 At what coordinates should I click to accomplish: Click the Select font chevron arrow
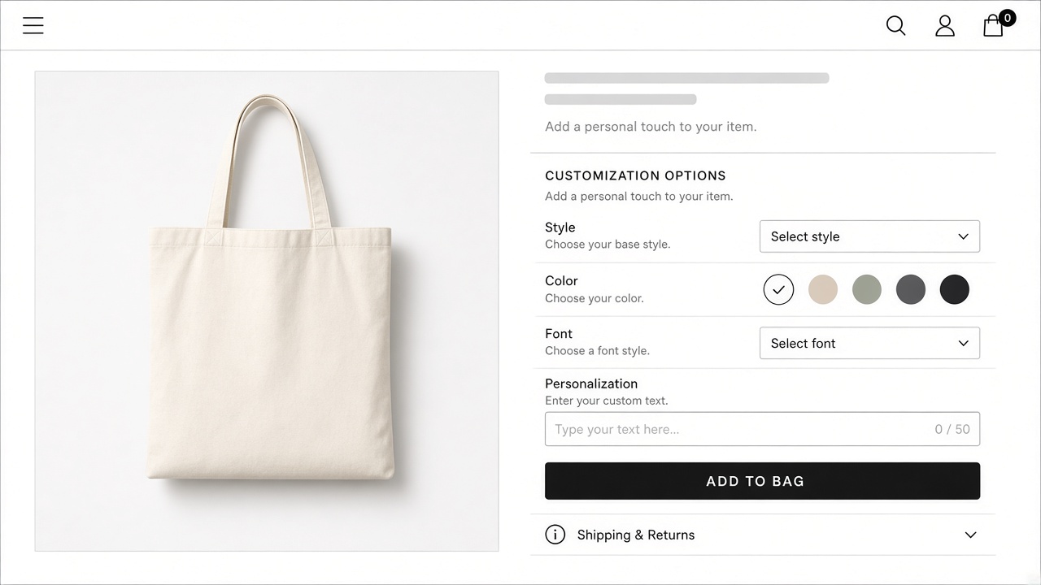pos(964,343)
